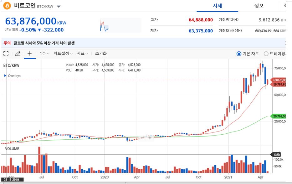Toggle fullscreen chart view icon
The height and width of the screenshot is (184, 292).
point(6,53)
